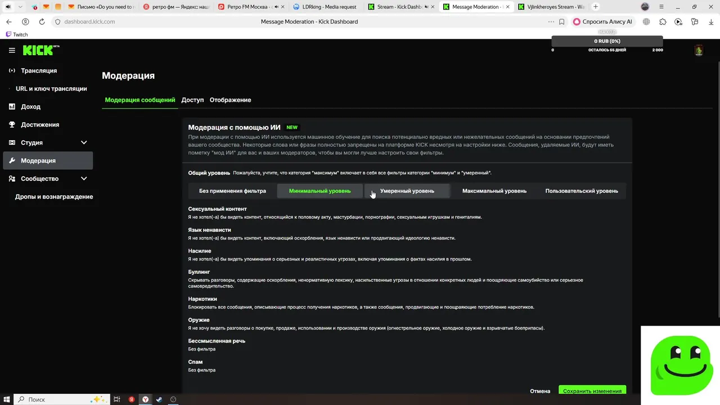Click the Насилие heading
The image size is (720, 405).
click(x=200, y=251)
